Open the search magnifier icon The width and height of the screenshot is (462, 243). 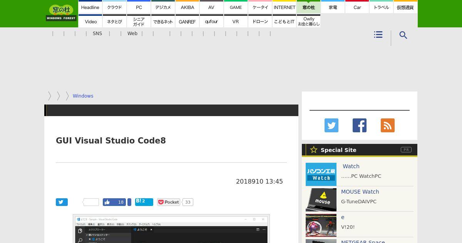403,35
